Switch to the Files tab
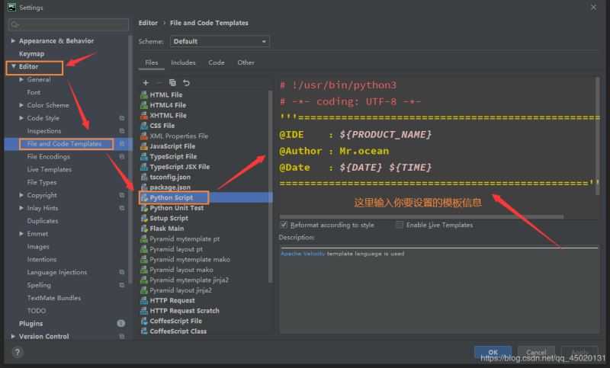The height and width of the screenshot is (368, 610). pos(151,62)
